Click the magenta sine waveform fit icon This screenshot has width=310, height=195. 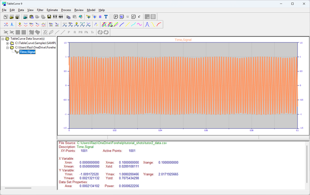(x=139, y=24)
